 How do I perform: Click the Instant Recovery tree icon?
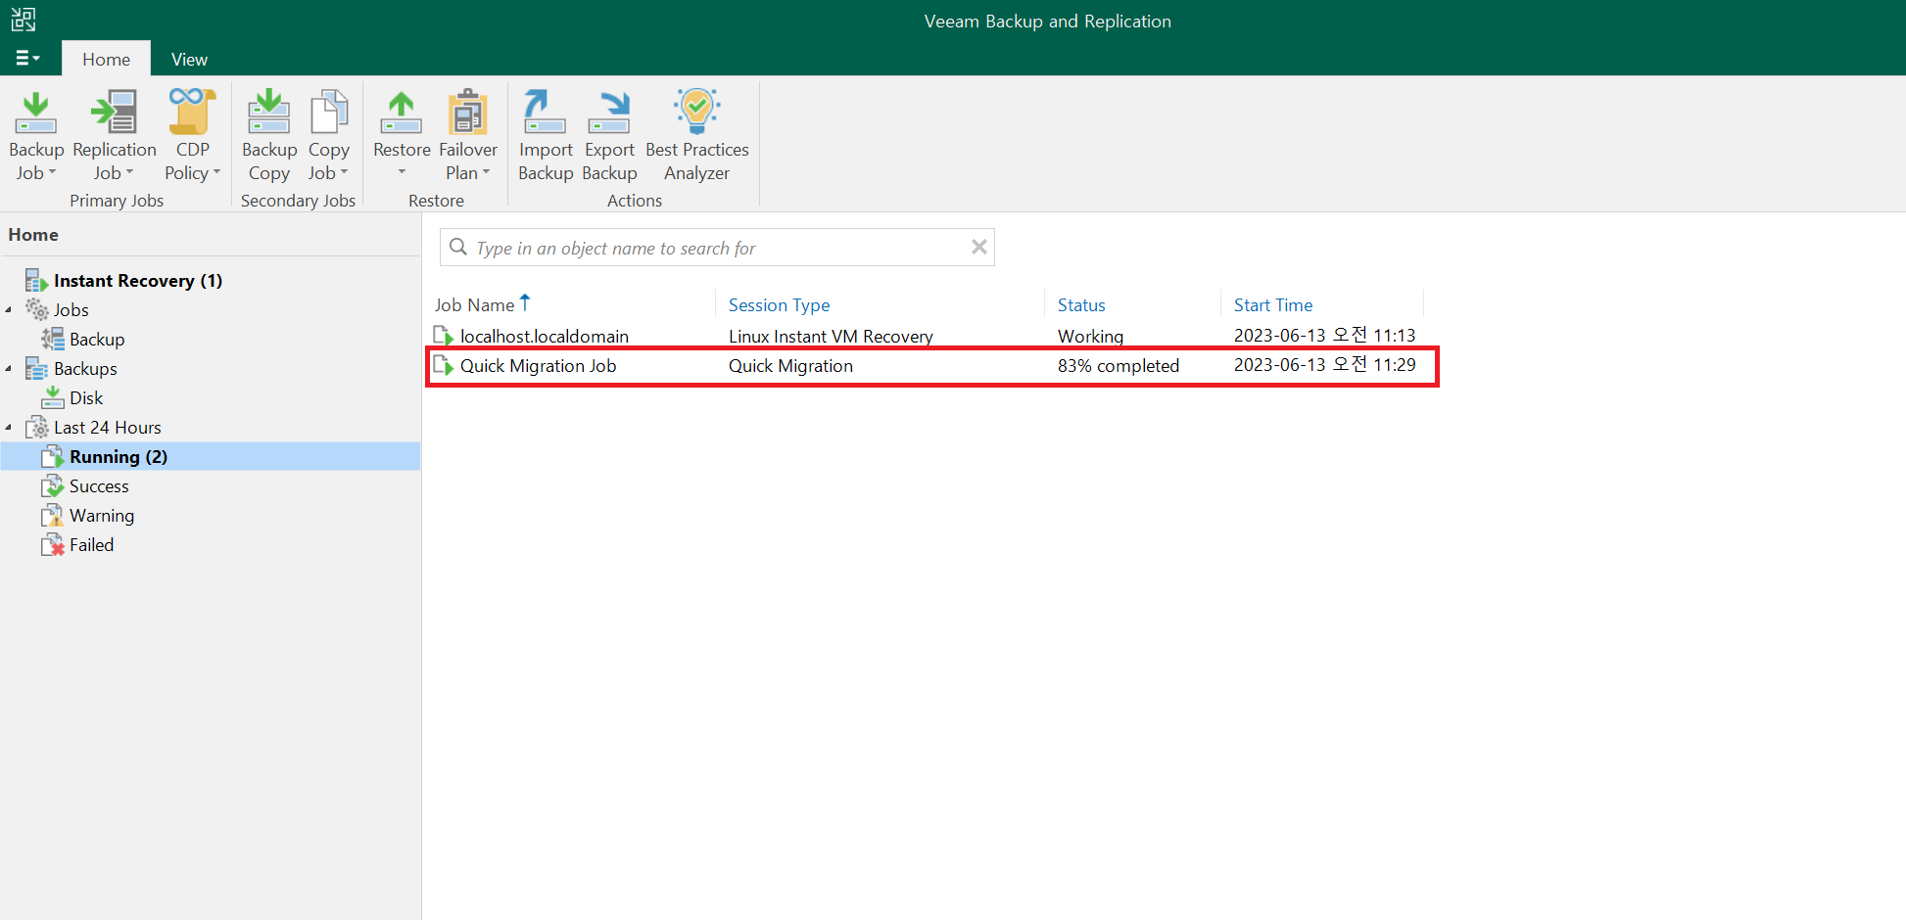click(36, 281)
